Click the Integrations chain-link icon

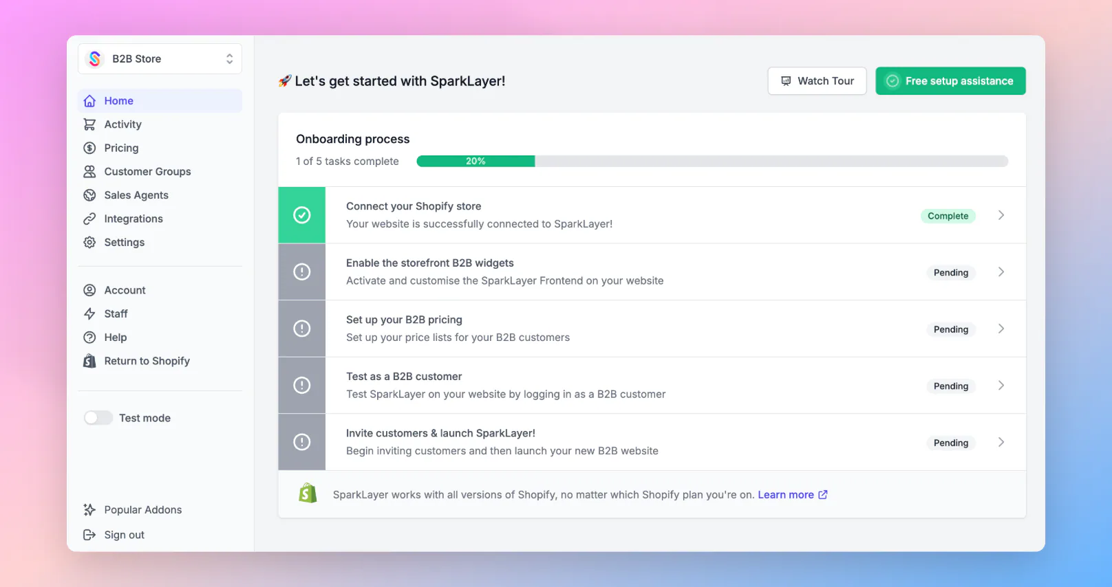point(89,219)
